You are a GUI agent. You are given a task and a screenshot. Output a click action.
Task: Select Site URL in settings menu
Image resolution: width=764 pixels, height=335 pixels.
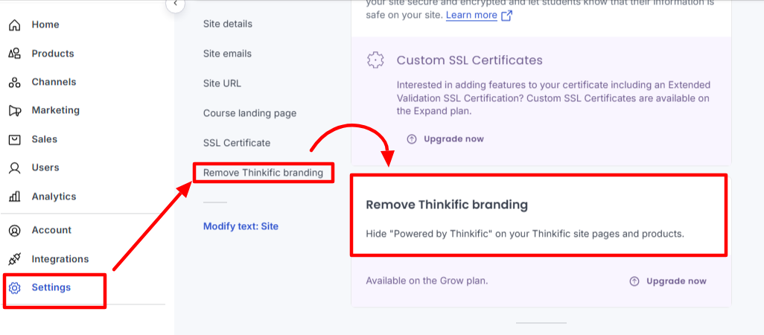coord(222,83)
